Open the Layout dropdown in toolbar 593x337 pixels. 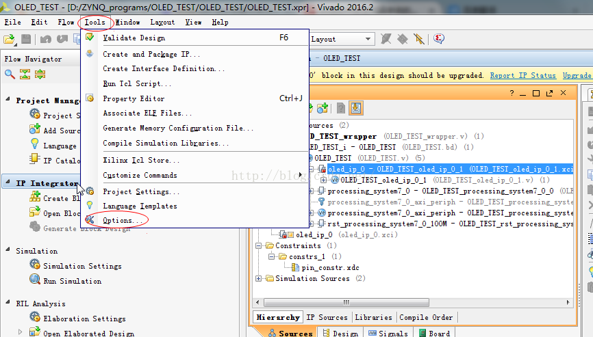[368, 39]
